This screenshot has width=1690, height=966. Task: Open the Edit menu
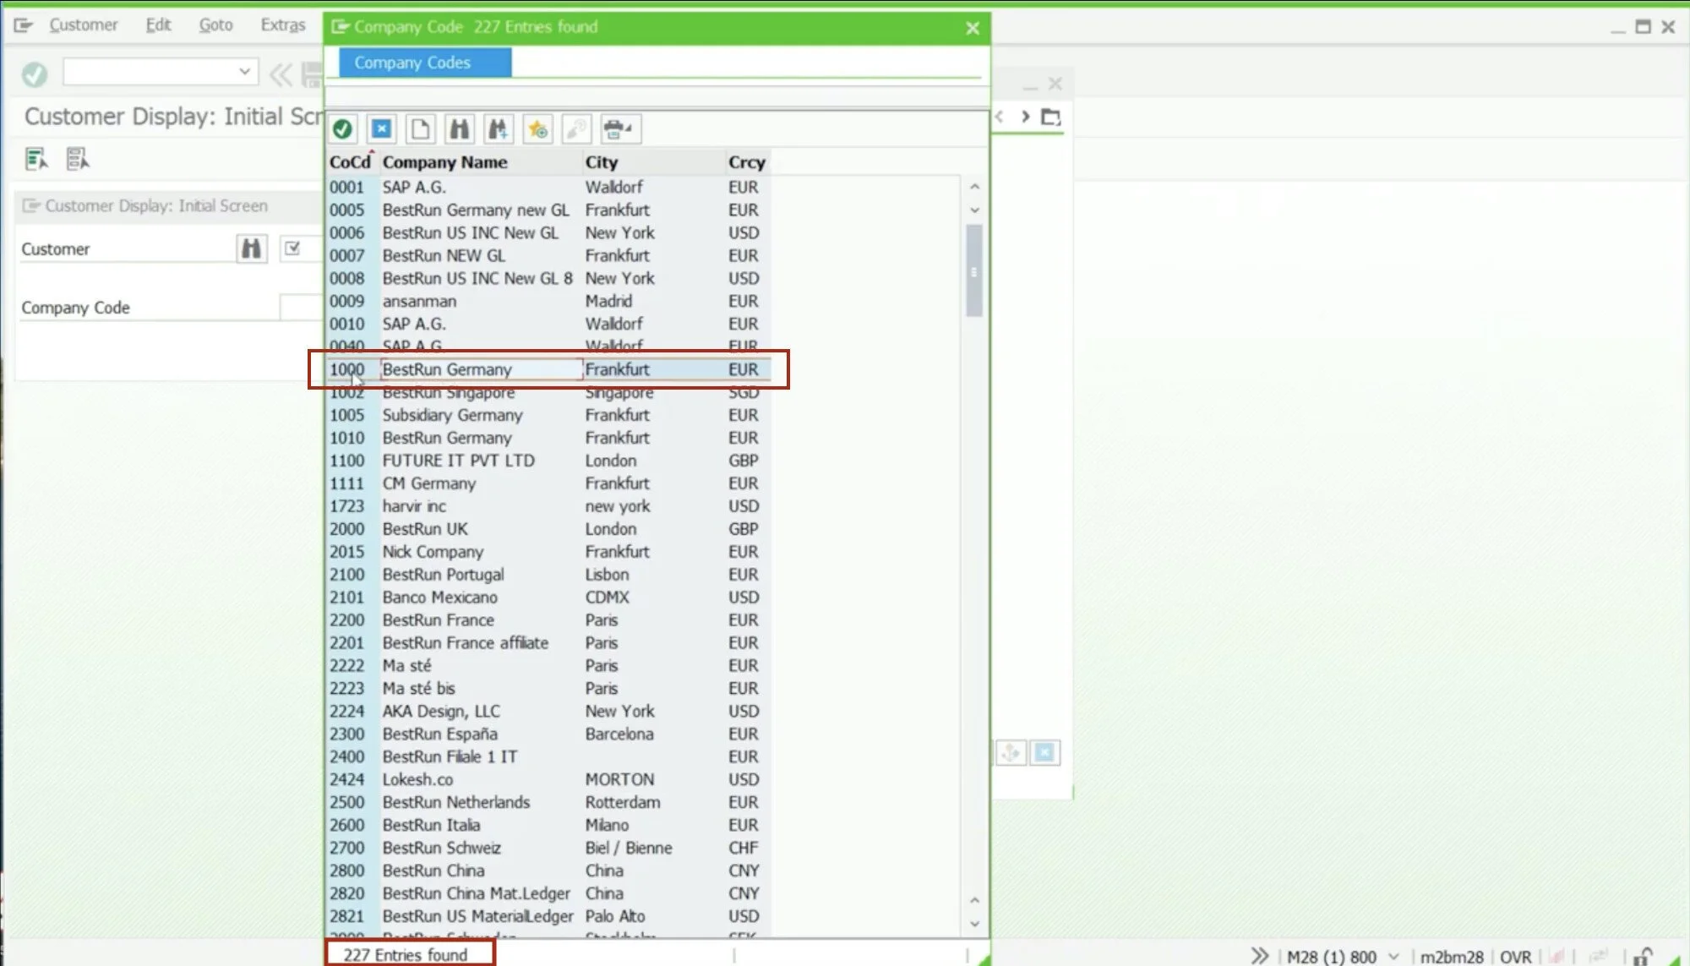(x=158, y=25)
